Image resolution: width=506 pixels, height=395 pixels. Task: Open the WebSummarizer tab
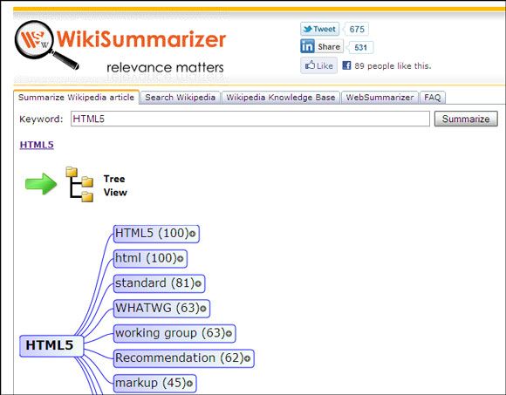point(379,98)
